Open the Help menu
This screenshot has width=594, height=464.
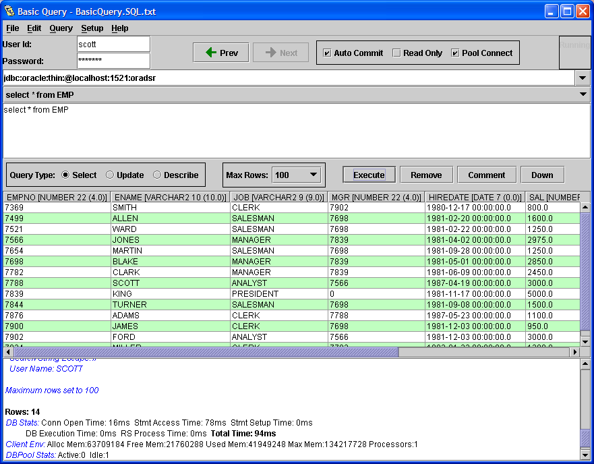pyautogui.click(x=120, y=28)
